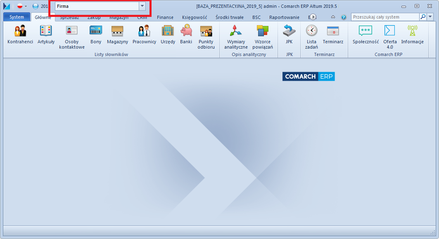This screenshot has height=239, width=439.
Task: Open the Informacje icon
Action: point(413,31)
